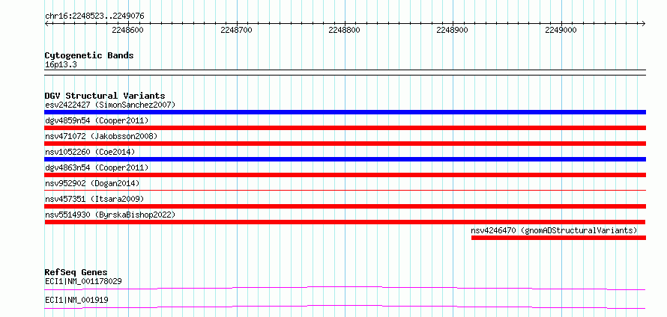The image size is (667, 317).
Task: Select the magenta transcript line for NM_001919
Action: tap(345, 307)
